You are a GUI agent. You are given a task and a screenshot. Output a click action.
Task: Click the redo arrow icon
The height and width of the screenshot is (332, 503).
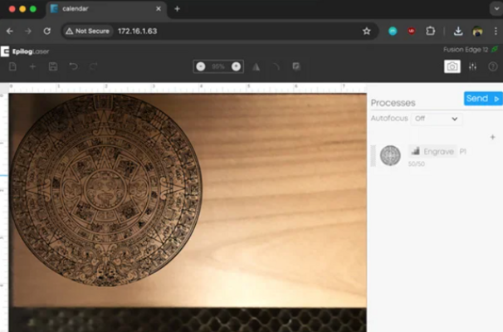pos(93,66)
